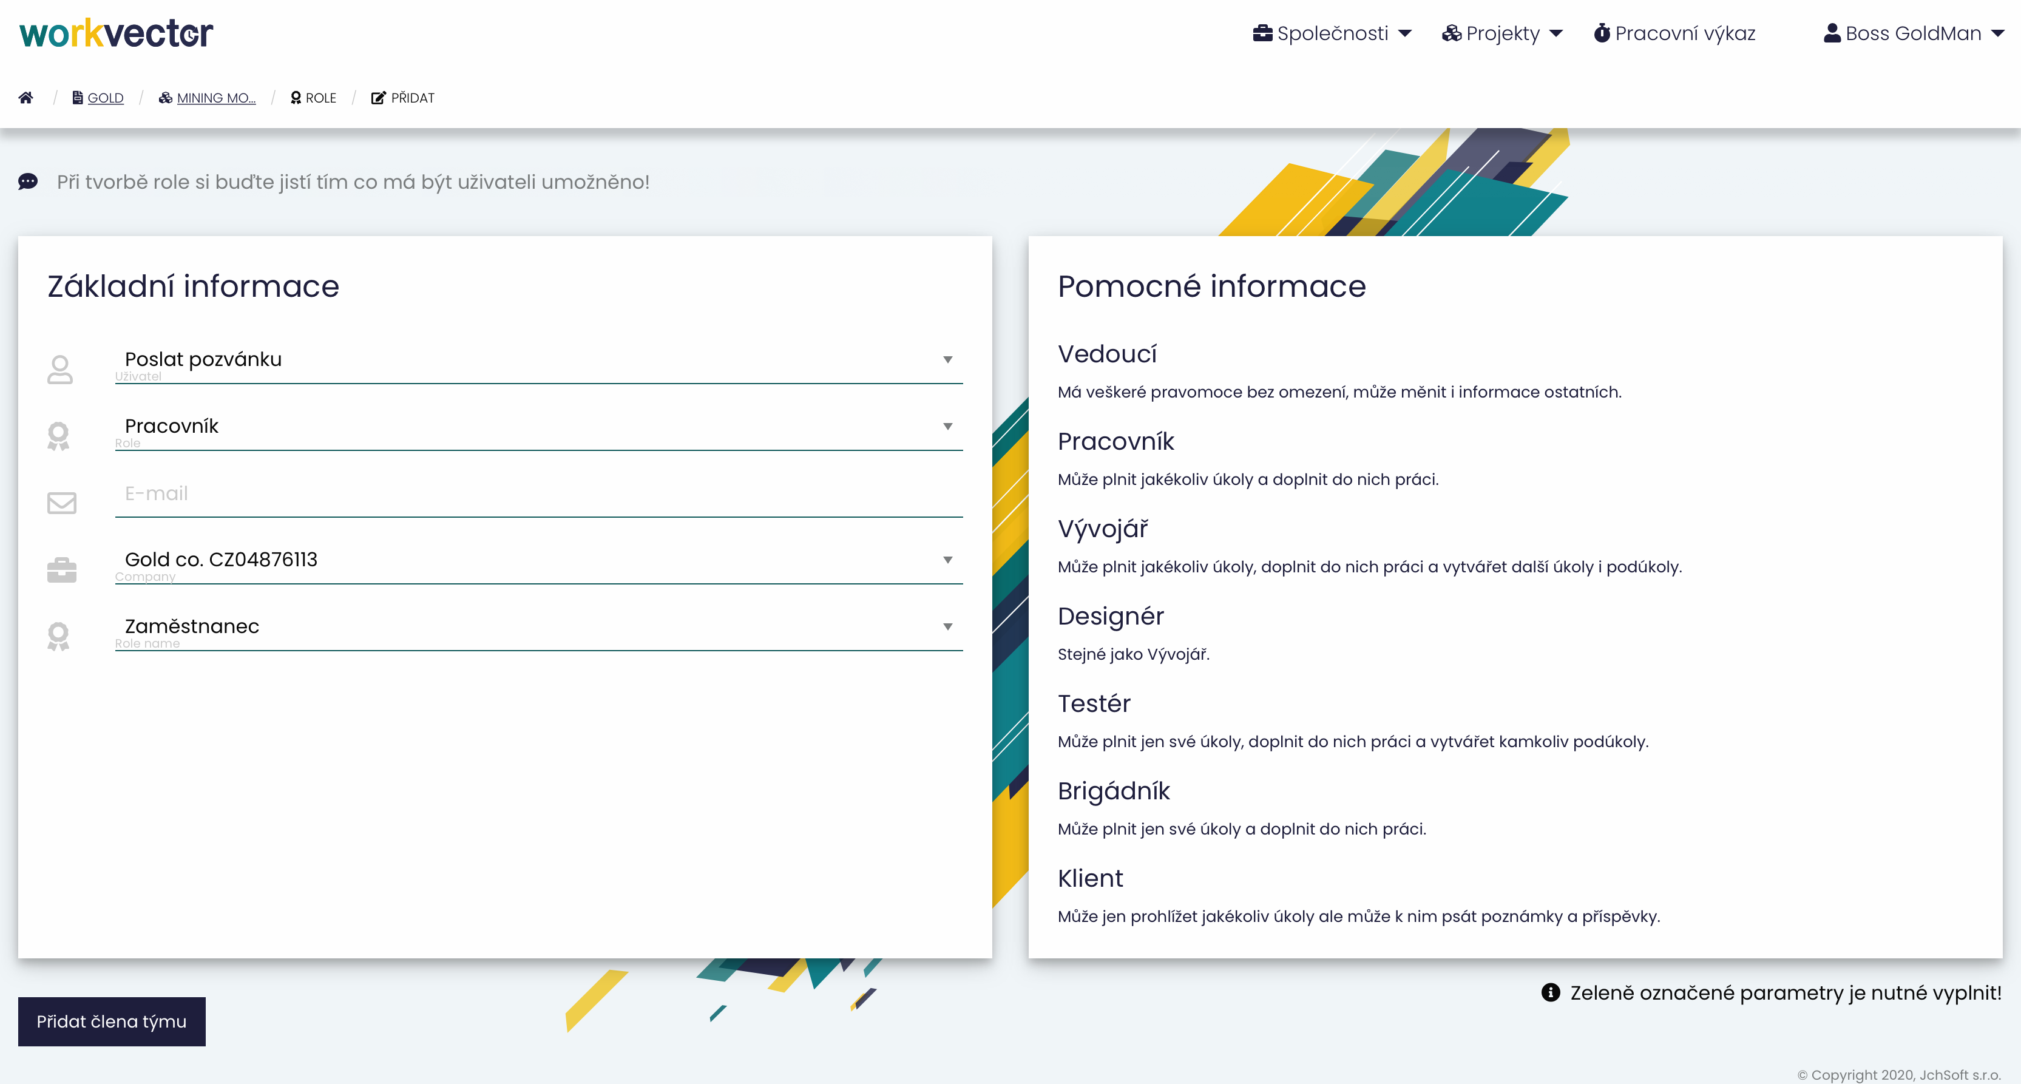Click the workvector logo
Image resolution: width=2021 pixels, height=1084 pixels.
116,33
